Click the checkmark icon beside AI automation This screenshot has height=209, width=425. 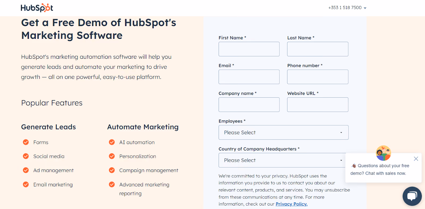[112, 142]
